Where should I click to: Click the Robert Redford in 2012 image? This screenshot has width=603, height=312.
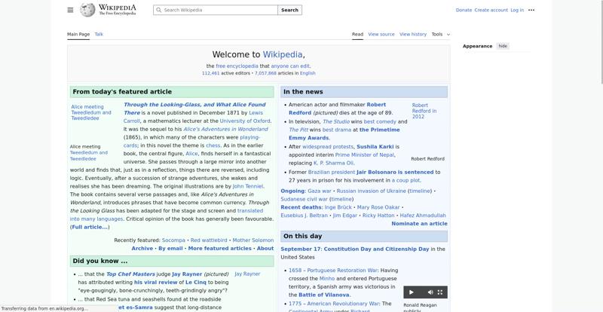click(424, 111)
